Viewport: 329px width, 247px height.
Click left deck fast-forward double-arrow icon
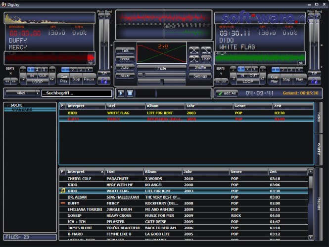pyautogui.click(x=14, y=82)
